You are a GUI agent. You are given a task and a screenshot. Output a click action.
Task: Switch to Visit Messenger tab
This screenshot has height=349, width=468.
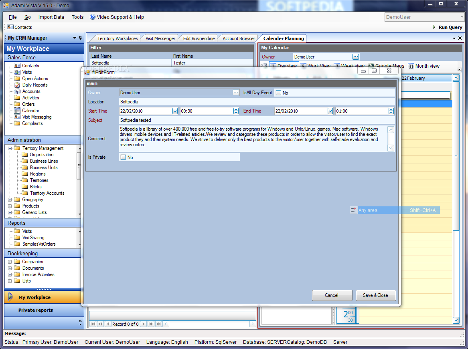pyautogui.click(x=160, y=38)
